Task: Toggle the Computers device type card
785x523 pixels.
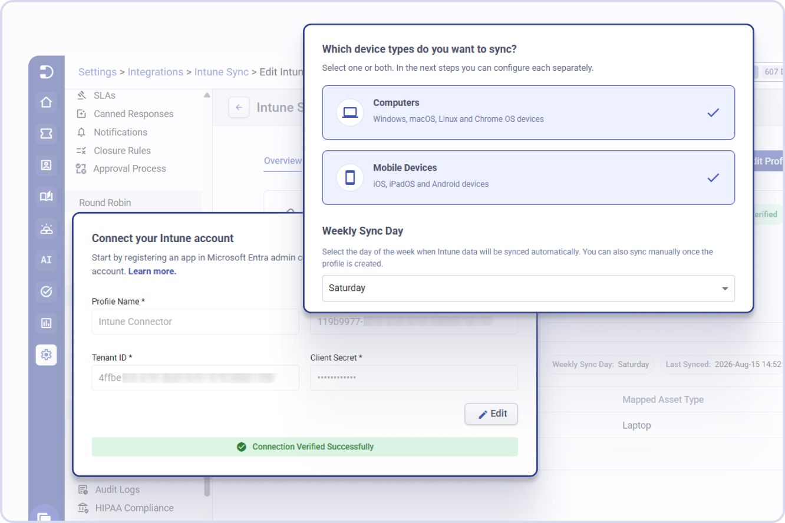Action: click(528, 112)
